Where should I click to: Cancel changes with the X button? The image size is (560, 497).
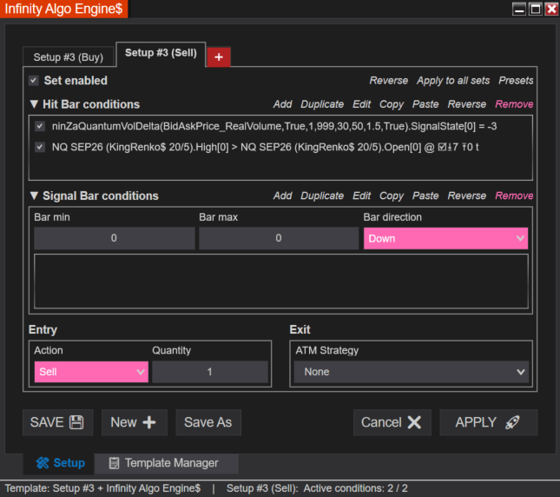coord(392,422)
